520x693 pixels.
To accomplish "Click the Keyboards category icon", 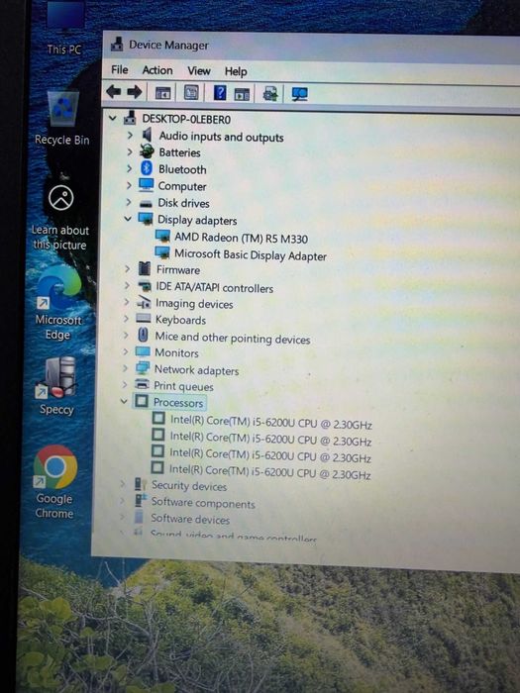I will pos(144,318).
